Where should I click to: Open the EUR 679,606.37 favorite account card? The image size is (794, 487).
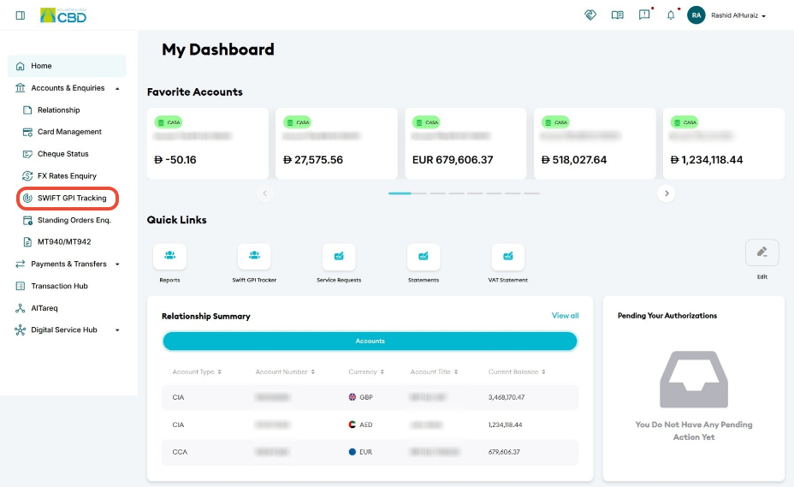(x=465, y=144)
